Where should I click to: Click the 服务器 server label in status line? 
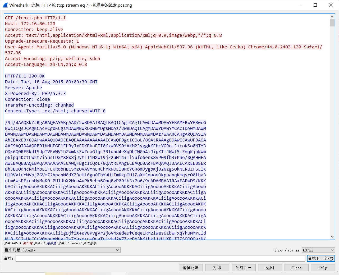click(52, 243)
